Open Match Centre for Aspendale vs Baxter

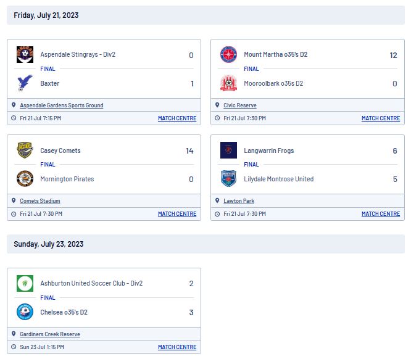[x=177, y=118]
